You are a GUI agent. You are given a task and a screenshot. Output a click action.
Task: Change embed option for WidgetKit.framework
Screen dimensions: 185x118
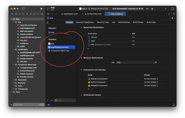click(151, 86)
